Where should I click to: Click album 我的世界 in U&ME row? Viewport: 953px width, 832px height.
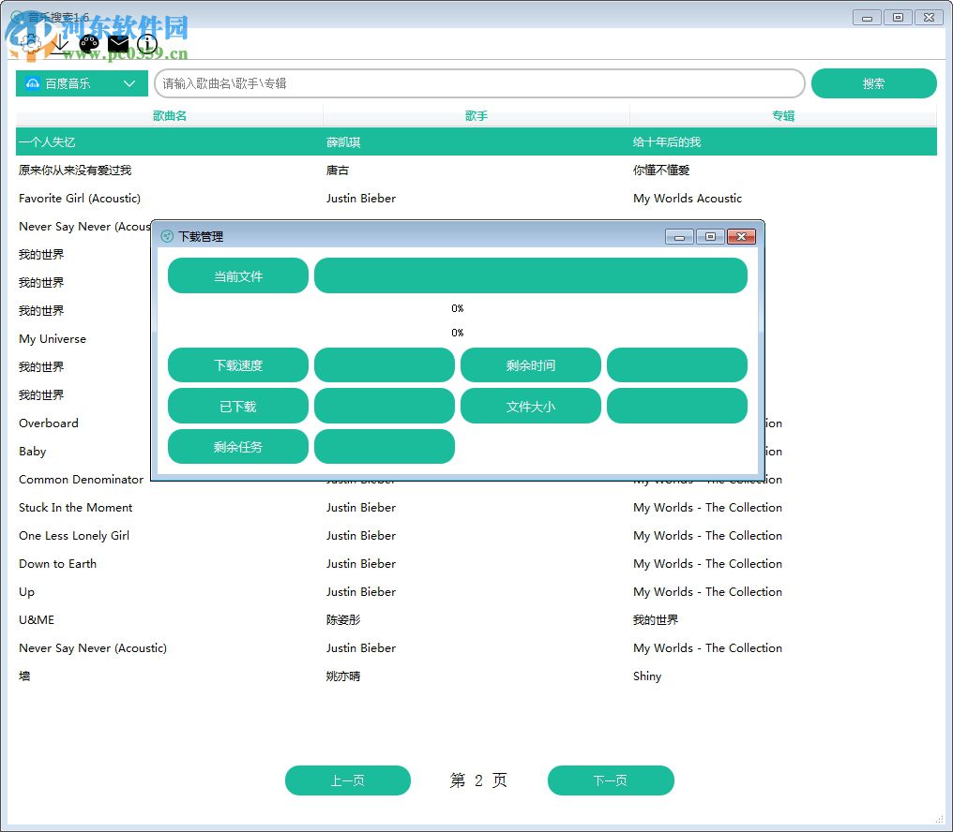click(656, 620)
